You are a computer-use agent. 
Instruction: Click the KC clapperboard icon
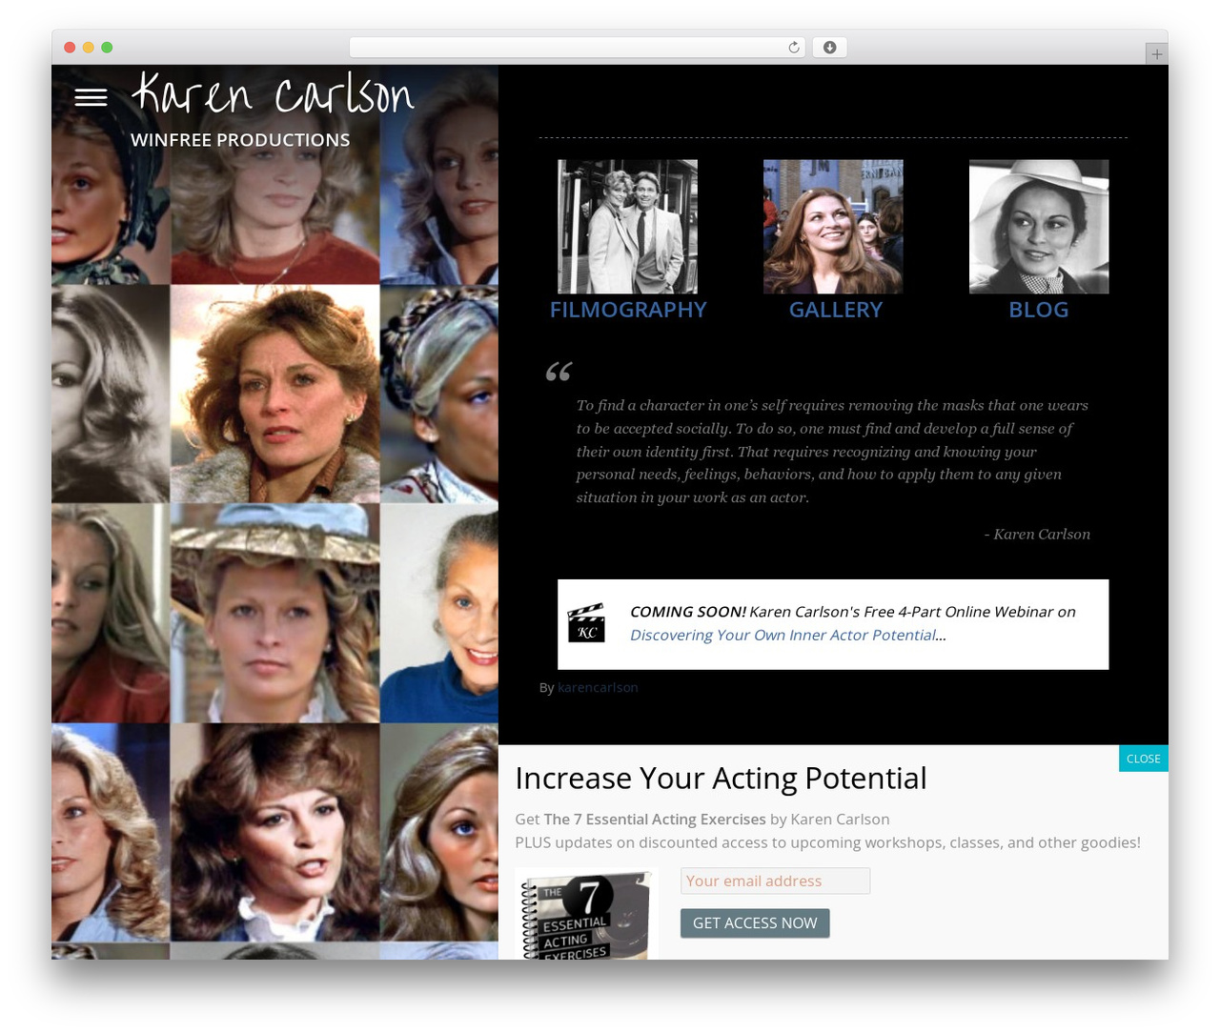click(586, 622)
